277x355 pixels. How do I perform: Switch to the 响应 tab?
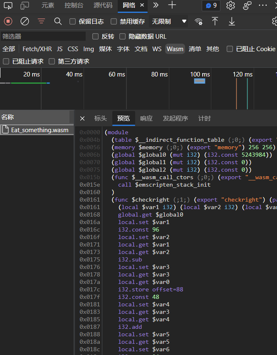[146, 118]
